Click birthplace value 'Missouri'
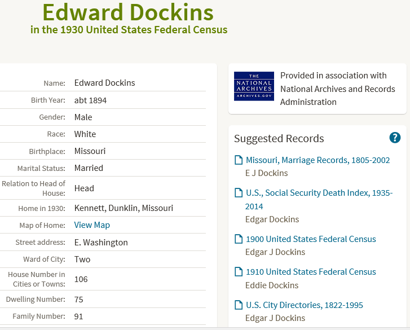This screenshot has height=330, width=410. pyautogui.click(x=90, y=151)
